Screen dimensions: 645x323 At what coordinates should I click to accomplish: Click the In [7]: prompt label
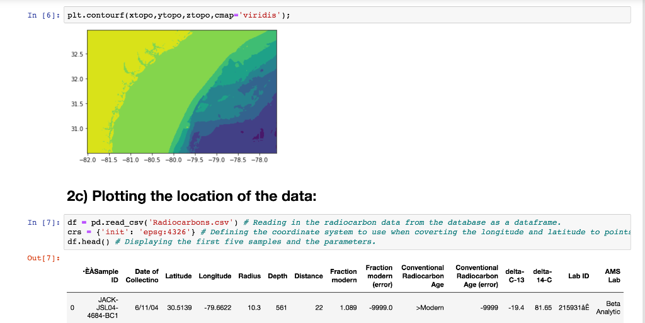44,222
